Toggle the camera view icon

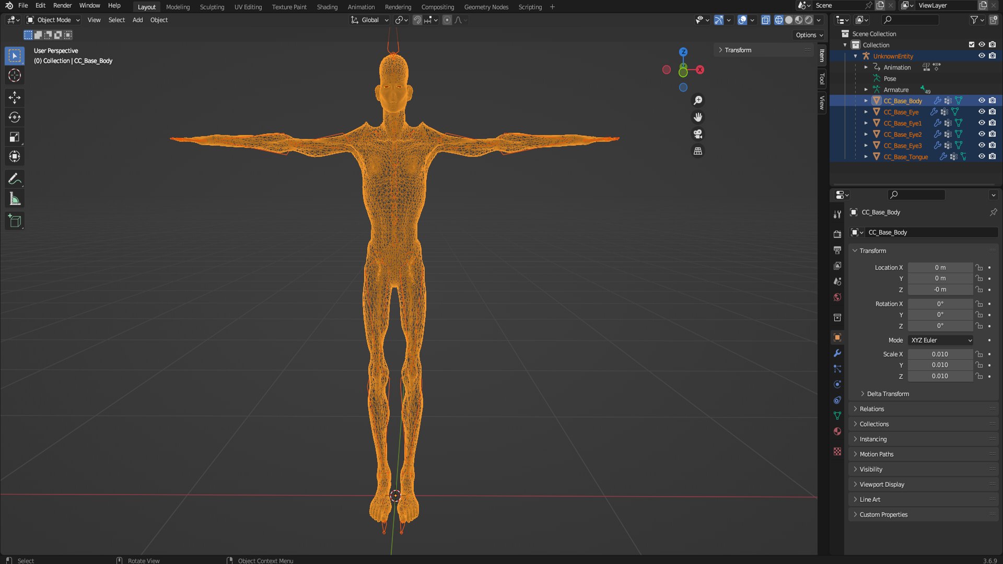click(698, 134)
